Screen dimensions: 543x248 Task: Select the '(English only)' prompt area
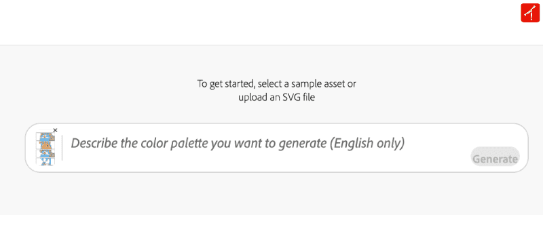coord(367,143)
